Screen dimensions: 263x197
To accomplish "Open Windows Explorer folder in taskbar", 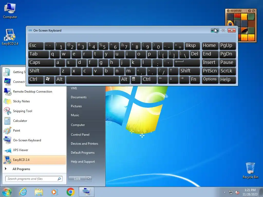I will tap(39, 192).
